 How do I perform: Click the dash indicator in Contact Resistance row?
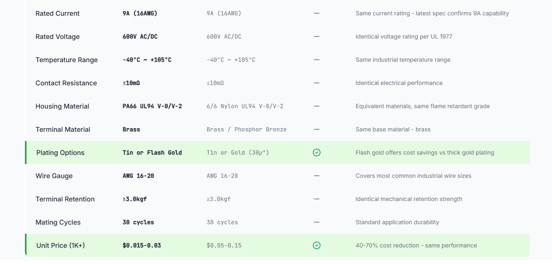pyautogui.click(x=317, y=83)
